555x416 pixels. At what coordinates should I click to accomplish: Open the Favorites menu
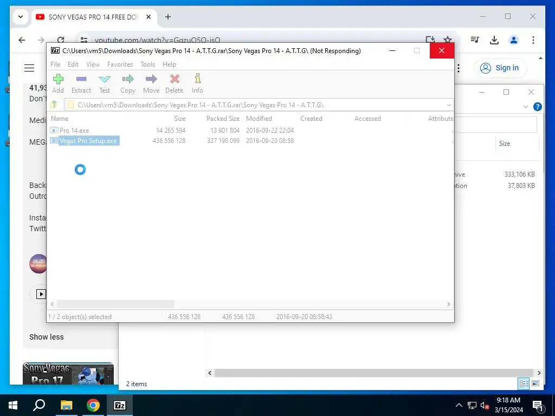[x=120, y=64]
